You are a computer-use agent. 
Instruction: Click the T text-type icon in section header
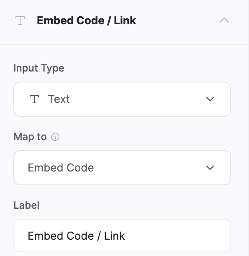20,20
